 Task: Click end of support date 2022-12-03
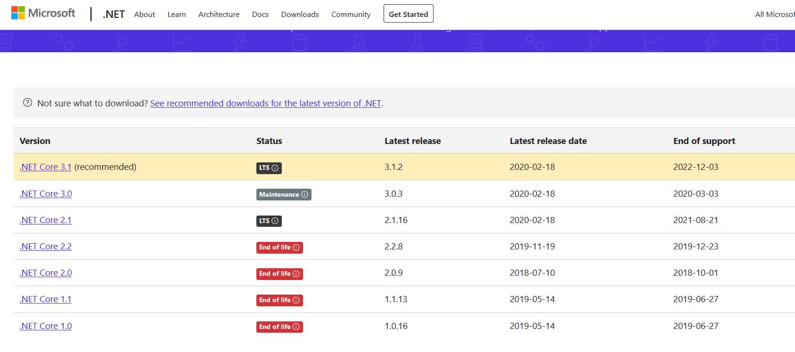click(696, 167)
